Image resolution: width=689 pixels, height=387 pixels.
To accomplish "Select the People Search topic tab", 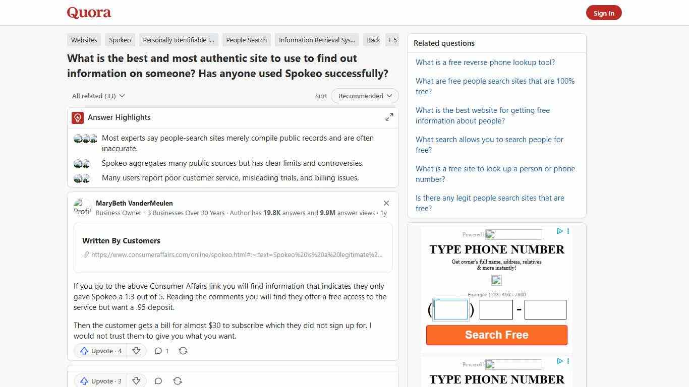I will tap(246, 40).
